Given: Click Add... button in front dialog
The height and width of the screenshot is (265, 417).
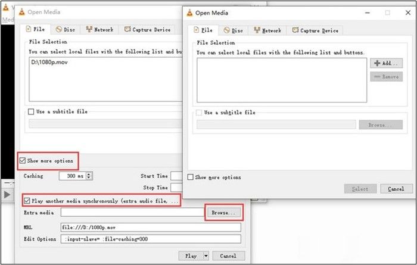Looking at the screenshot, I should click(386, 63).
